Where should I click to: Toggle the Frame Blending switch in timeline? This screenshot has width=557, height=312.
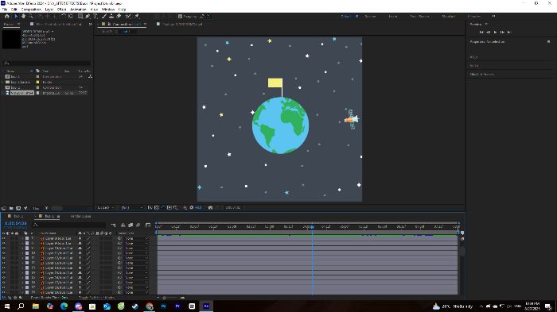click(130, 225)
